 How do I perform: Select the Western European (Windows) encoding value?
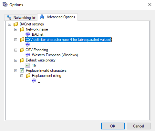click(x=55, y=55)
